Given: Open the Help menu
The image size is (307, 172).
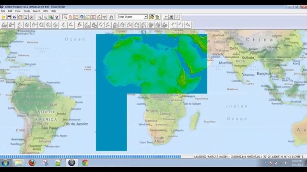Looking at the screenshot, I should [x=53, y=11].
